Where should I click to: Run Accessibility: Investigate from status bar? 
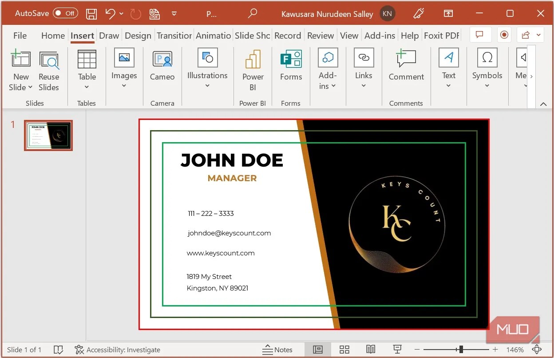click(x=118, y=350)
